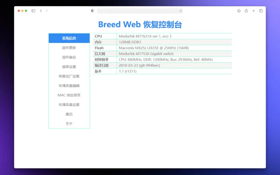This screenshot has height=175, width=280.
Task: Click the MediaTek MT7621A ver 1 value
Action: [x=145, y=36]
